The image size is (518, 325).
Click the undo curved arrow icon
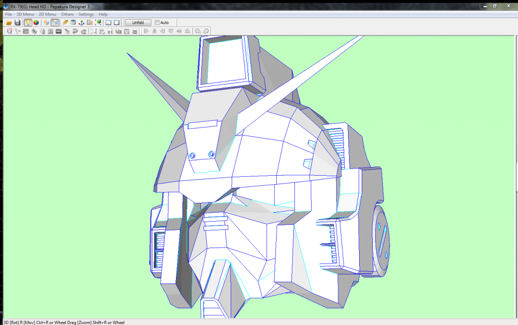pos(75,31)
